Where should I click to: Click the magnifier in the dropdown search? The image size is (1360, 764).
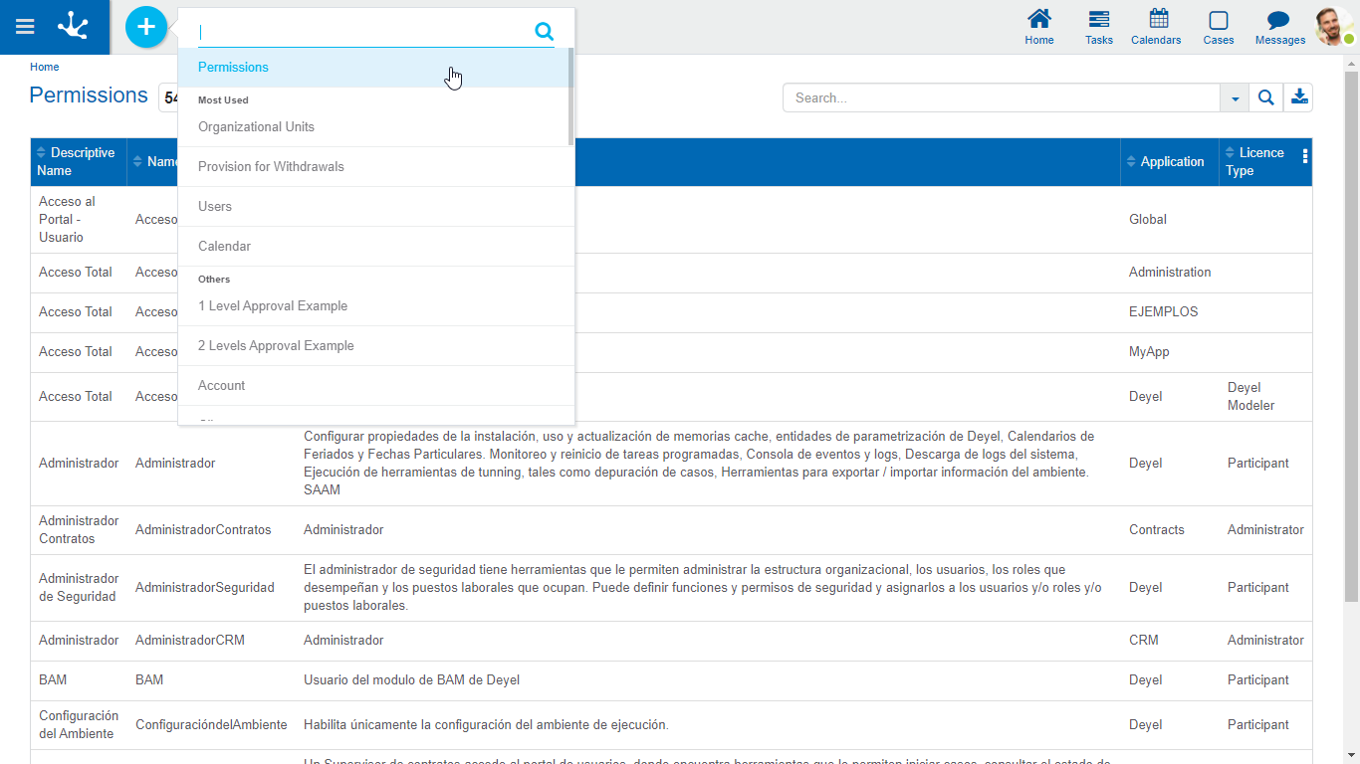click(544, 32)
